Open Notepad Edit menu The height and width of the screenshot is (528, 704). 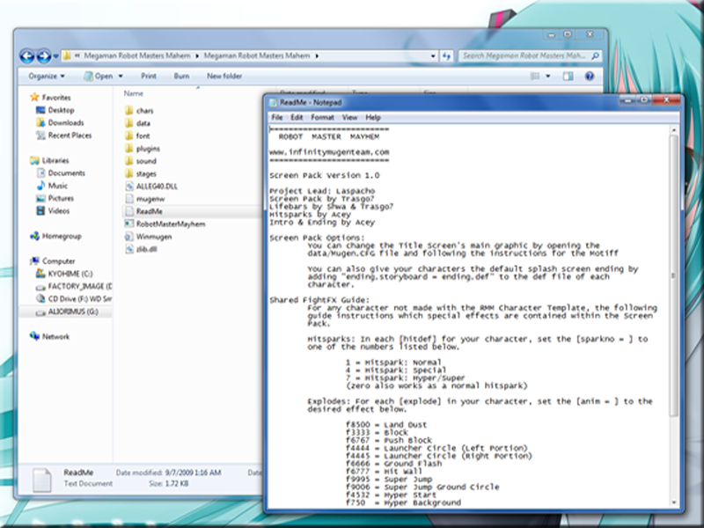[x=297, y=117]
